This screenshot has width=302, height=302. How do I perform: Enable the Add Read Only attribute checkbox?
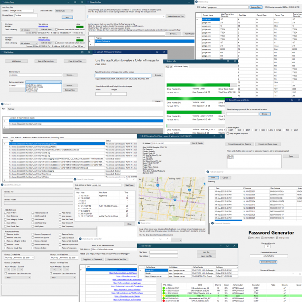pos(33,223)
